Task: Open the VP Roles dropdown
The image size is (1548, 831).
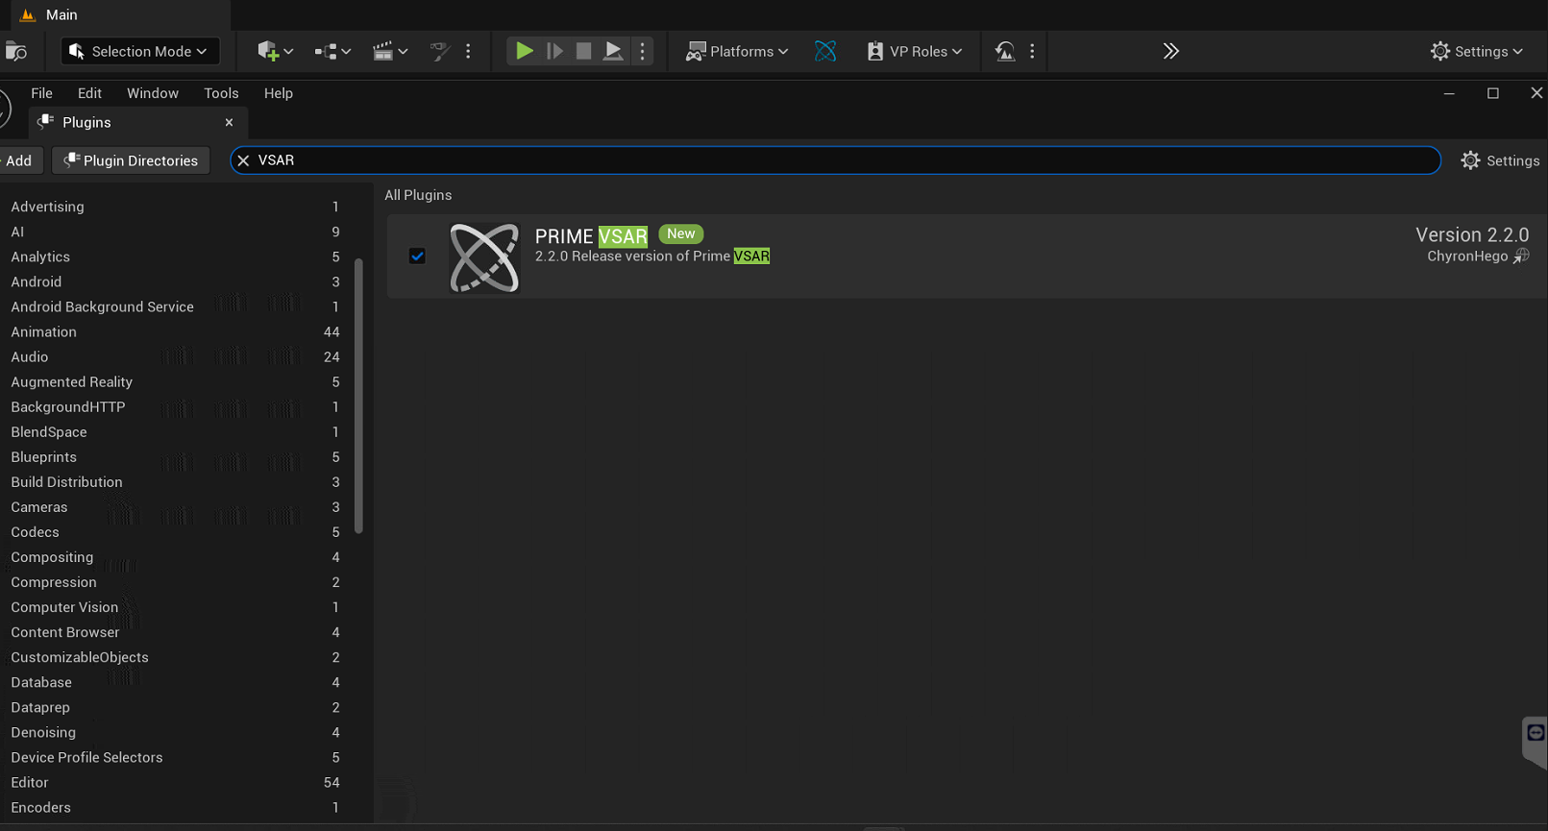Action: point(914,51)
